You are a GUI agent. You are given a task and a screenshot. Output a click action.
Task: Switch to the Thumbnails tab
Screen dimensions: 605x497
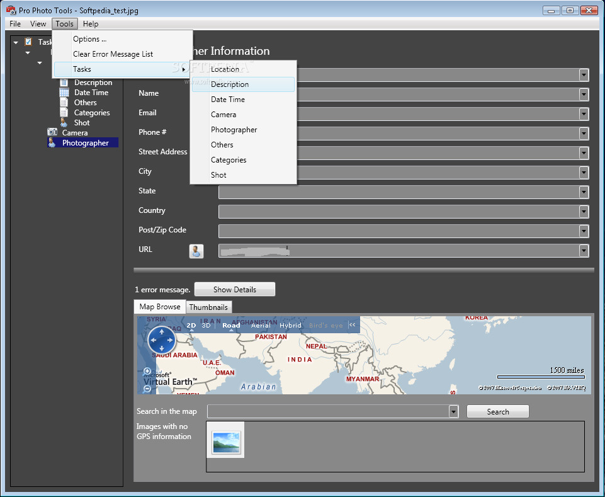pyautogui.click(x=208, y=307)
